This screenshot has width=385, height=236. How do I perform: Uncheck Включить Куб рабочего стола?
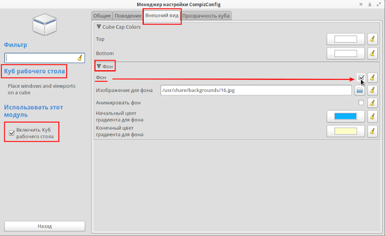point(11,133)
